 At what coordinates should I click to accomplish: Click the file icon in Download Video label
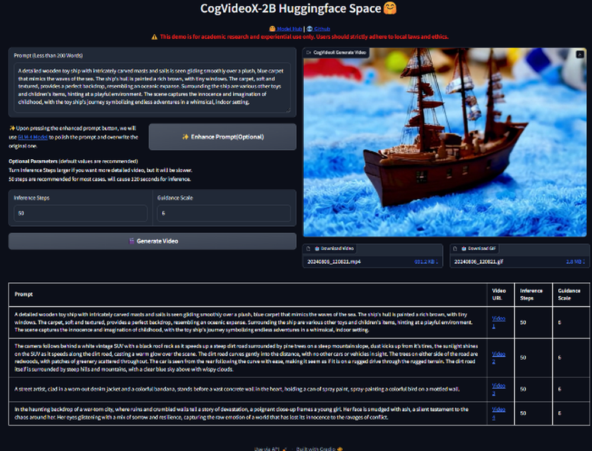pos(308,249)
